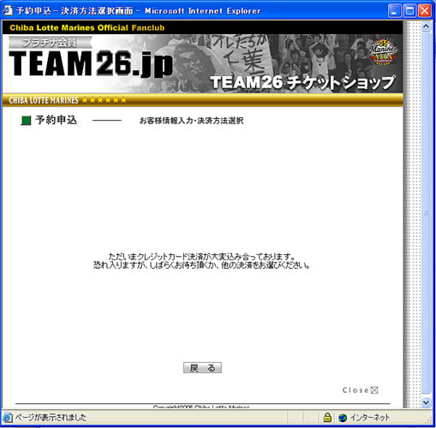
Task: Click the ただいまクレジットカード決済 message line
Action: coord(201,256)
